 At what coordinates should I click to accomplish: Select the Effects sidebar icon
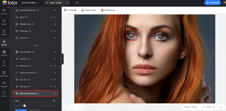(x=4, y=32)
